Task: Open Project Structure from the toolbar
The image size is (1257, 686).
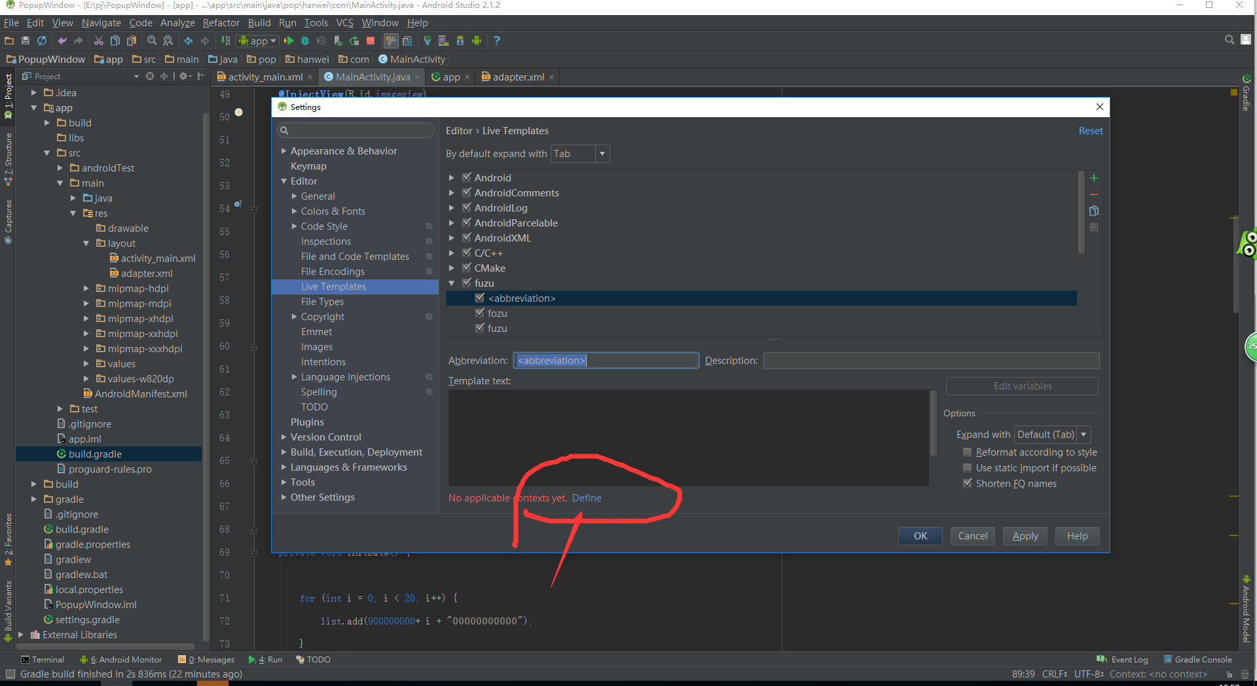Action: [407, 41]
